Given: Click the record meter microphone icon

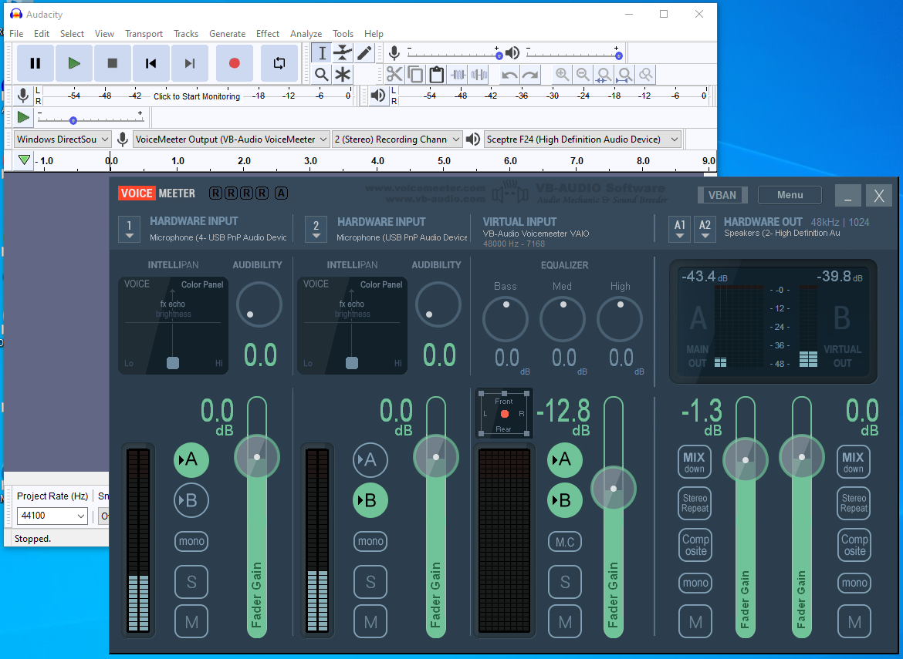Looking at the screenshot, I should (x=23, y=96).
